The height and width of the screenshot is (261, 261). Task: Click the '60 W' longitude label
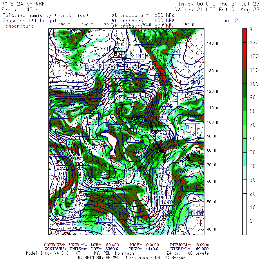[x=211, y=181]
